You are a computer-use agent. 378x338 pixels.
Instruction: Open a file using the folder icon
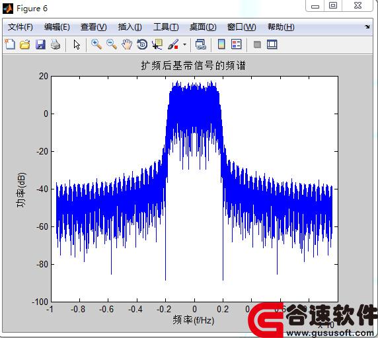[25, 45]
